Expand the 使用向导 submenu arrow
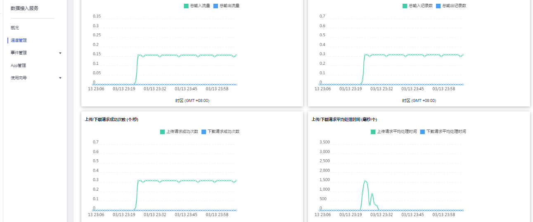The image size is (533, 222). pyautogui.click(x=60, y=78)
